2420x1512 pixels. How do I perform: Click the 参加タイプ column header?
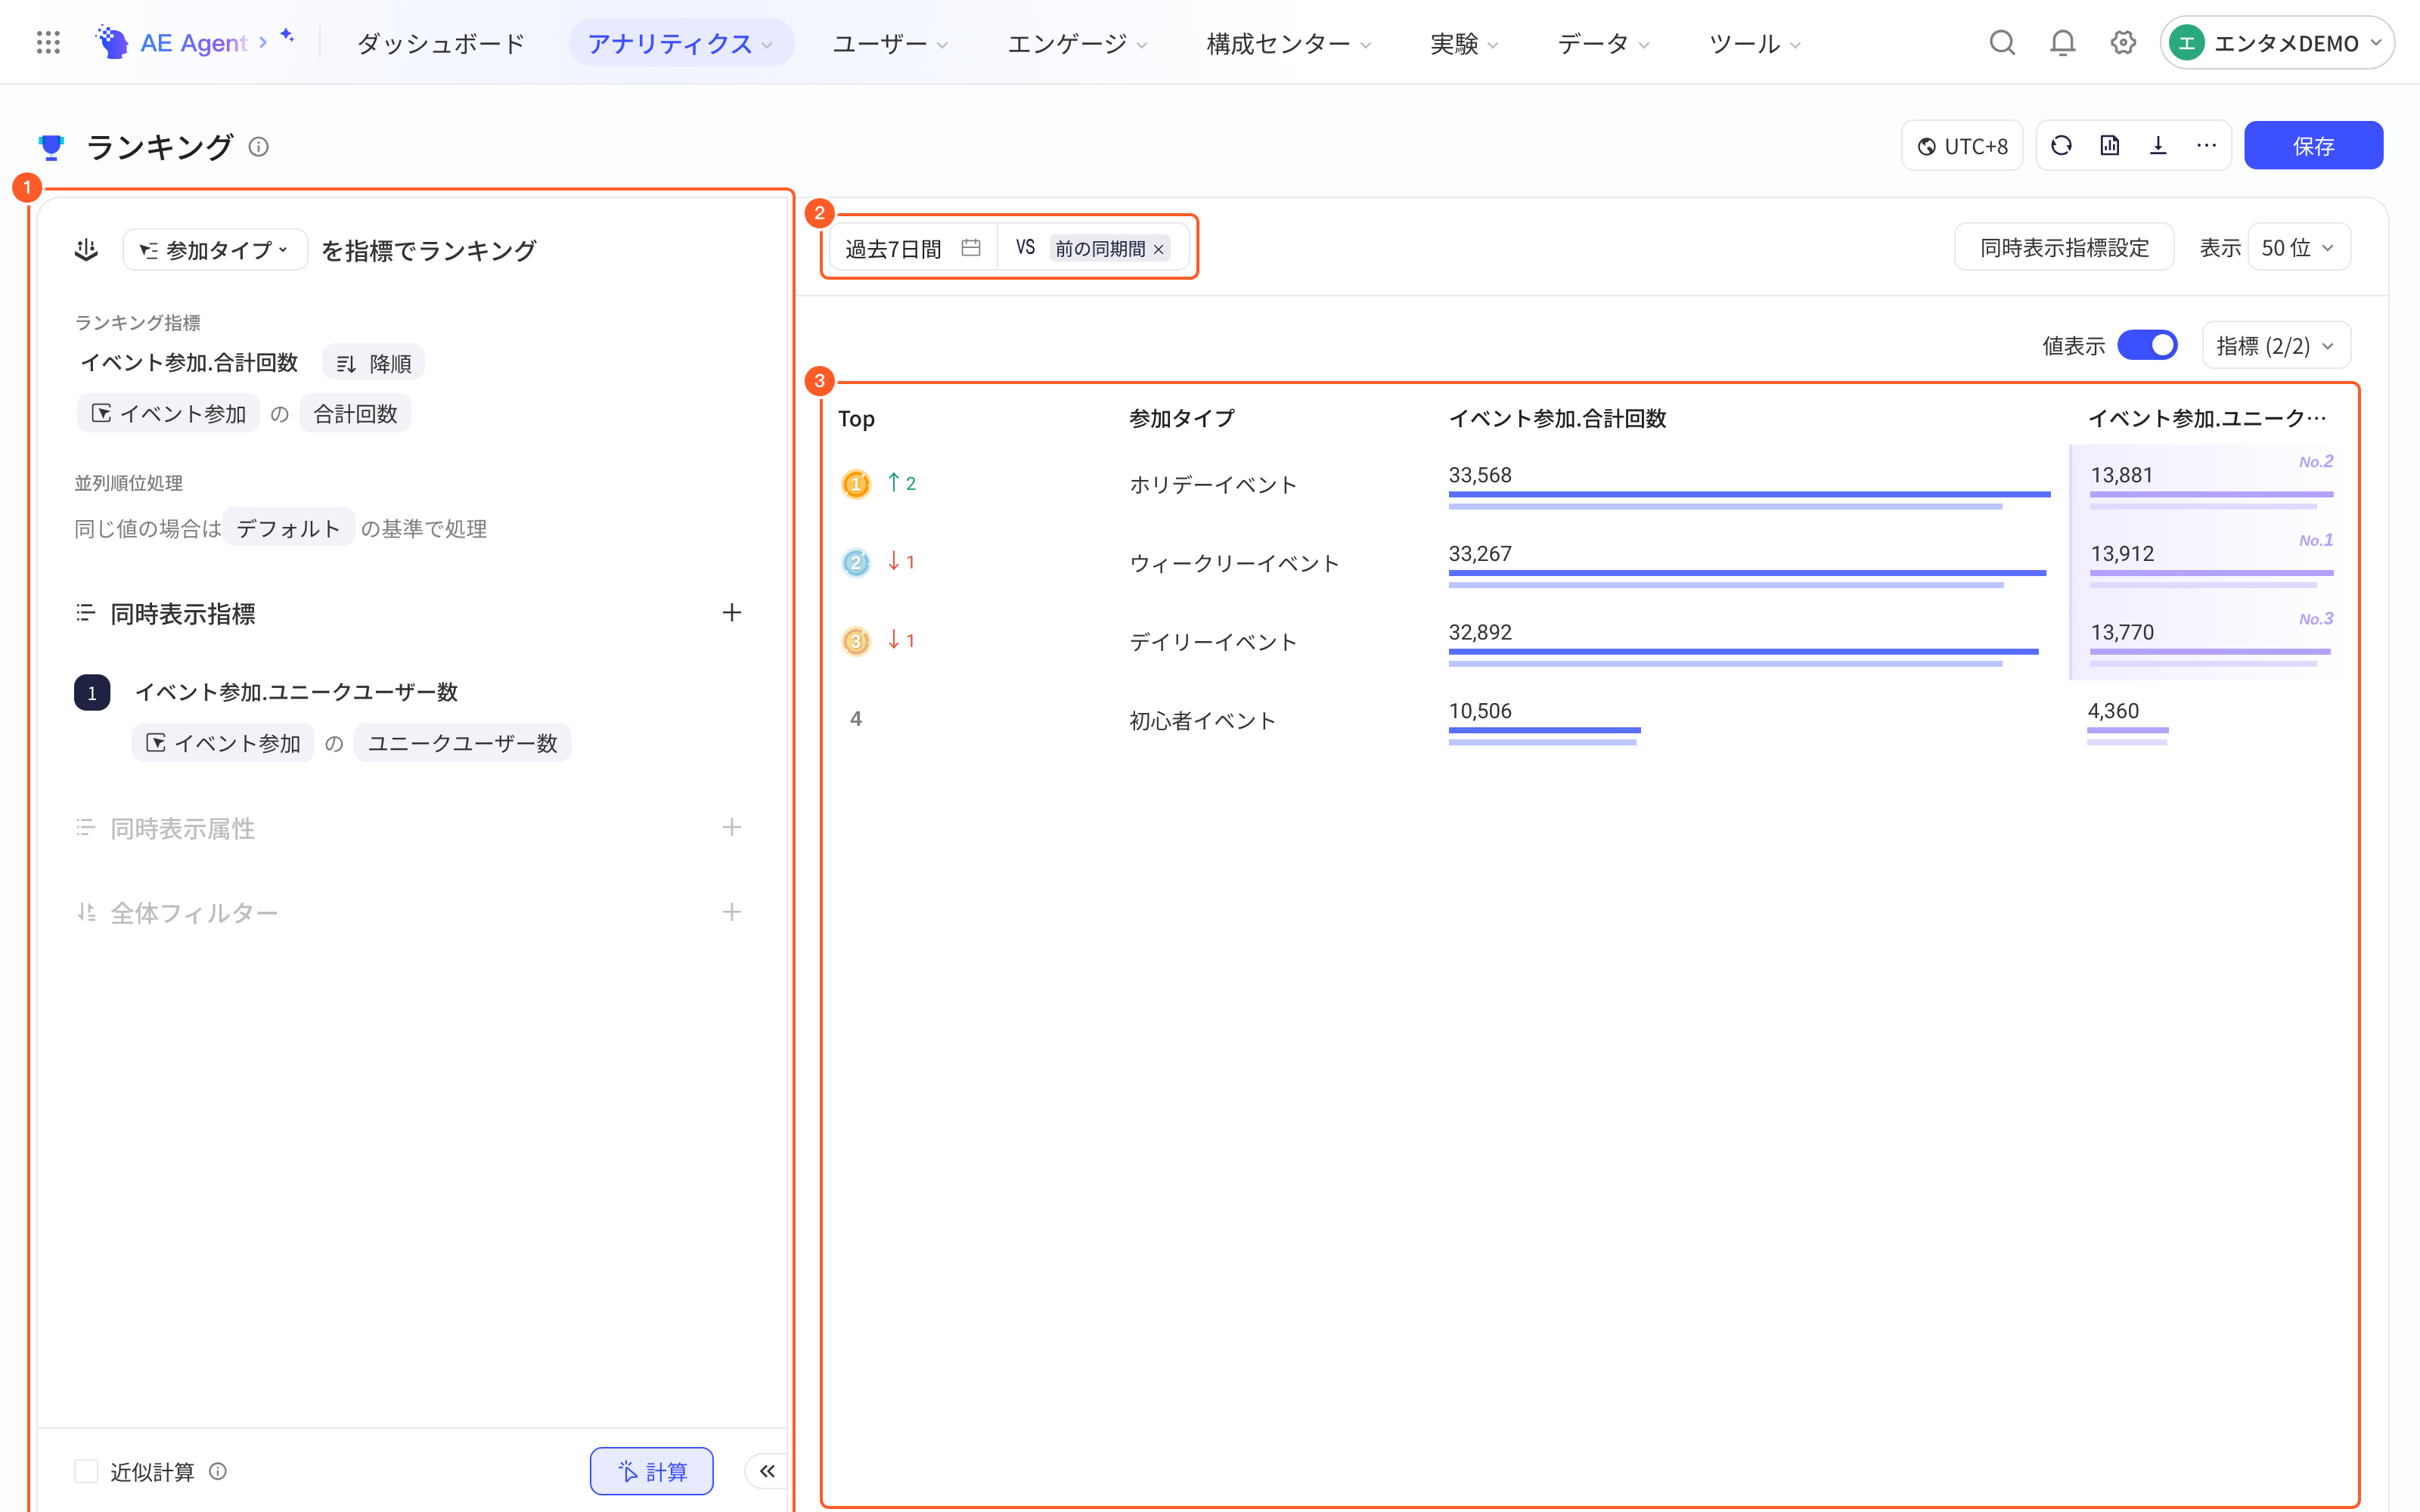pos(1182,419)
